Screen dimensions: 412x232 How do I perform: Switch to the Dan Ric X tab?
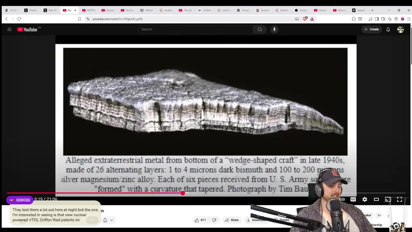pos(50,10)
